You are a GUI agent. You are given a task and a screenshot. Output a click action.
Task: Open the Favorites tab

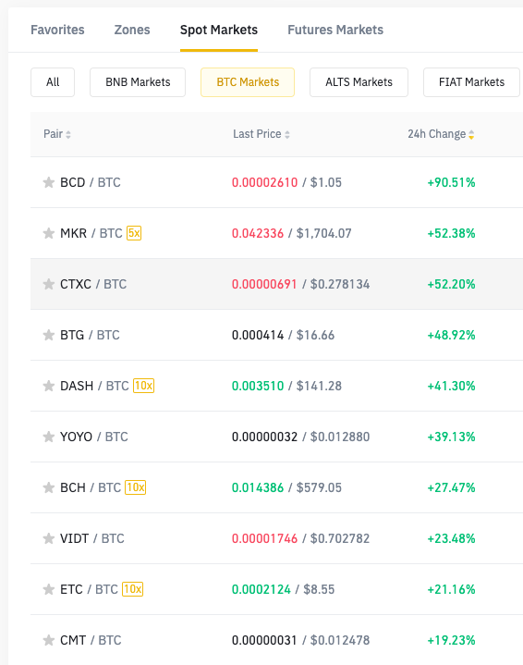coord(57,30)
